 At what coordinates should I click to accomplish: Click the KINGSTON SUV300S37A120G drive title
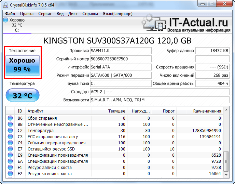point(117,41)
